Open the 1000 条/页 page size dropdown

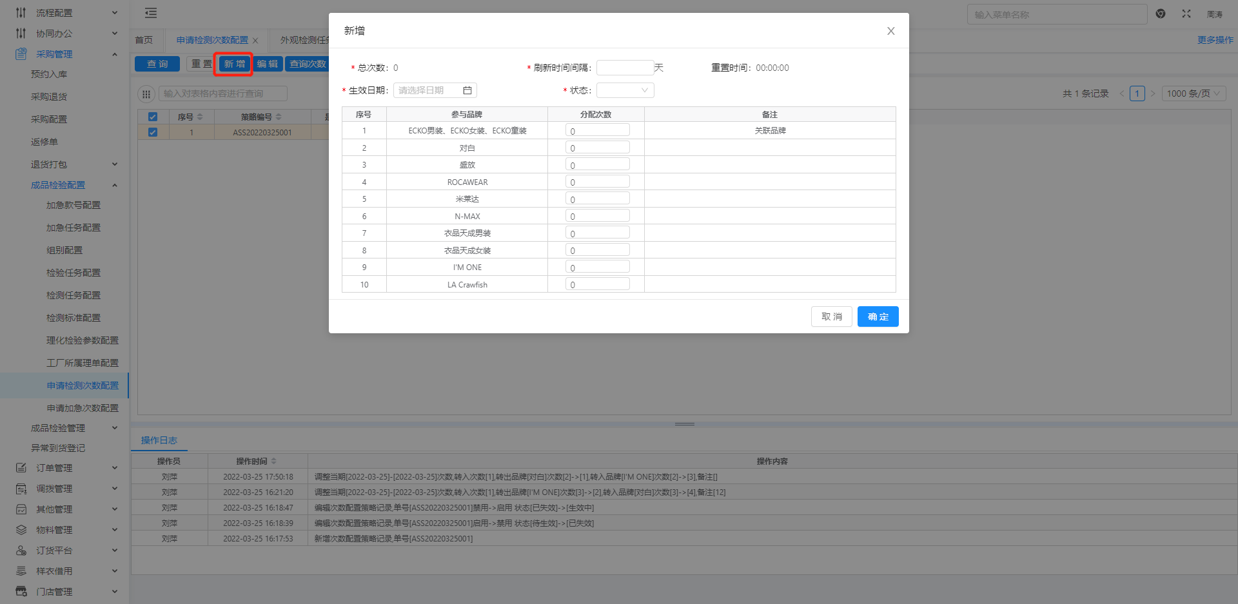coord(1194,93)
